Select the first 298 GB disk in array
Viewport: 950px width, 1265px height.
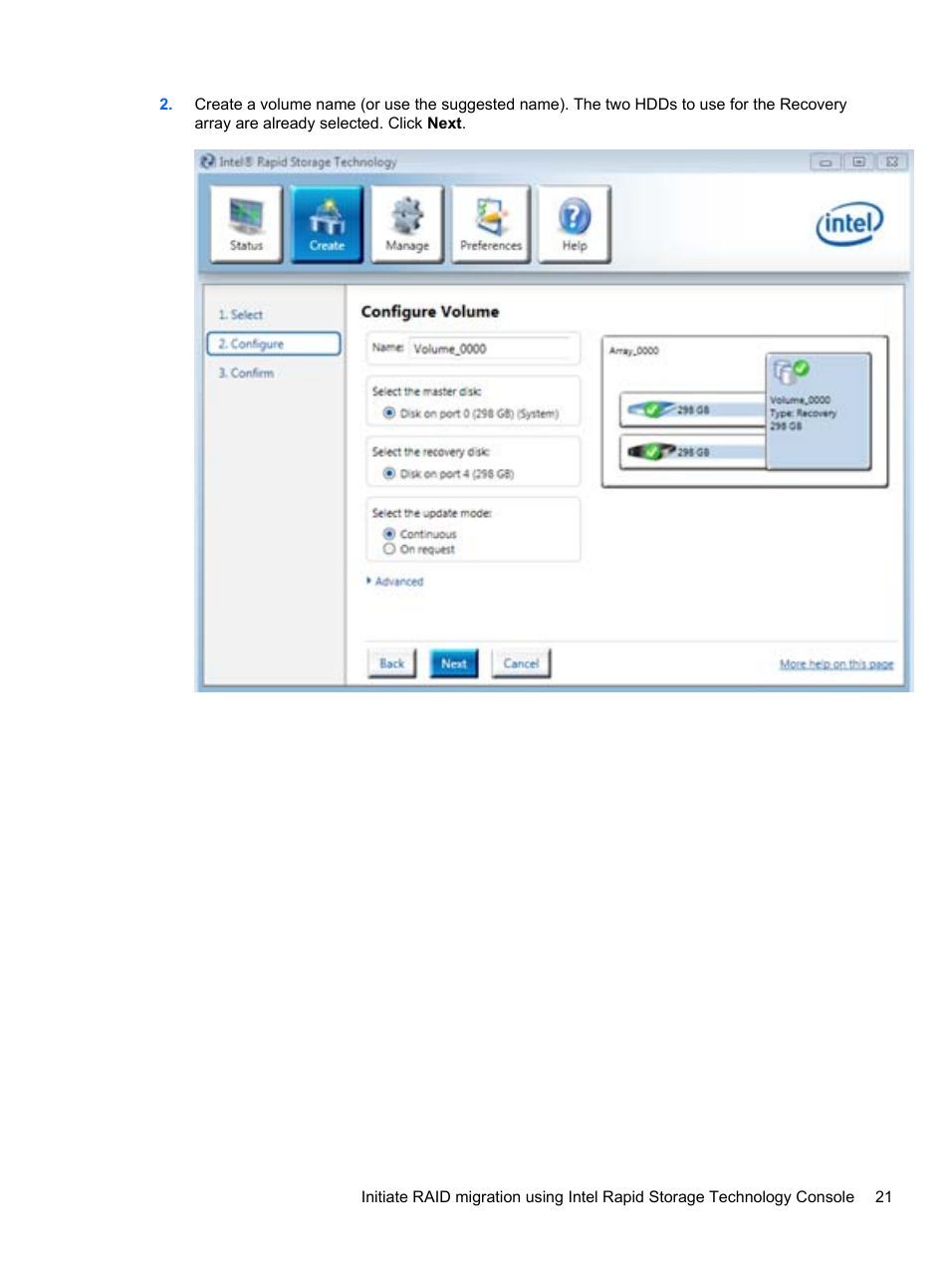pyautogui.click(x=693, y=409)
